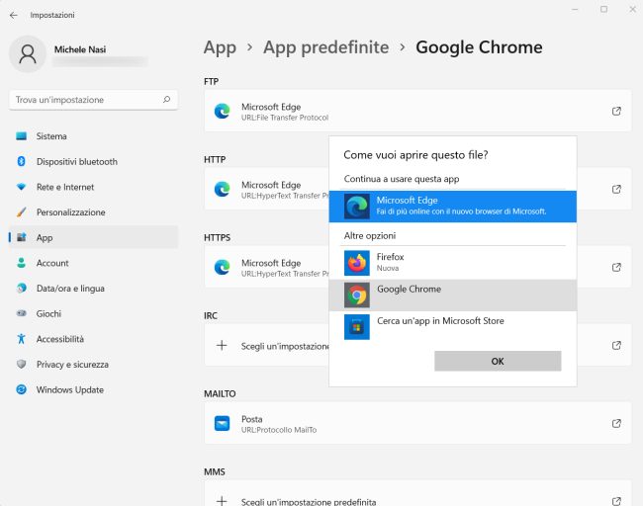Click the Edge icon in FTP row
Image resolution: width=643 pixels, height=506 pixels.
point(223,111)
